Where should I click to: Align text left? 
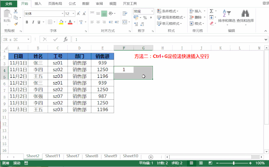pos(92,22)
